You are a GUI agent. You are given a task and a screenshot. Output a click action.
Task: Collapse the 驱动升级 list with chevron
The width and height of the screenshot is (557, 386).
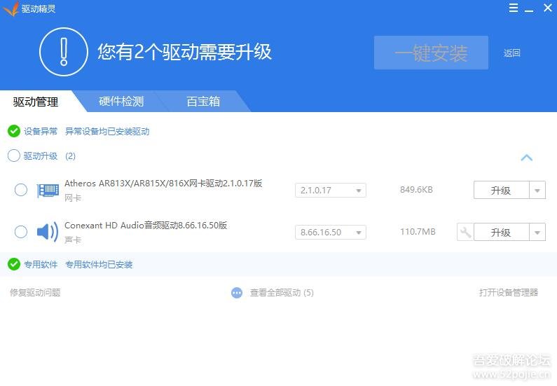(x=526, y=158)
